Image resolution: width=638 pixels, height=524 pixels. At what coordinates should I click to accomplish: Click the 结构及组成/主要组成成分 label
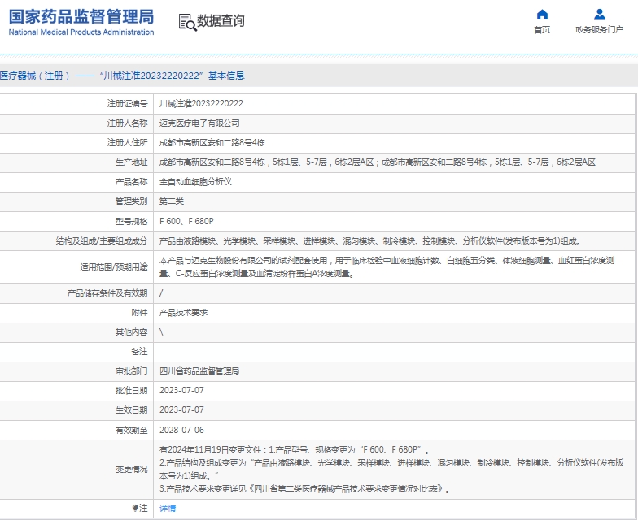click(102, 240)
